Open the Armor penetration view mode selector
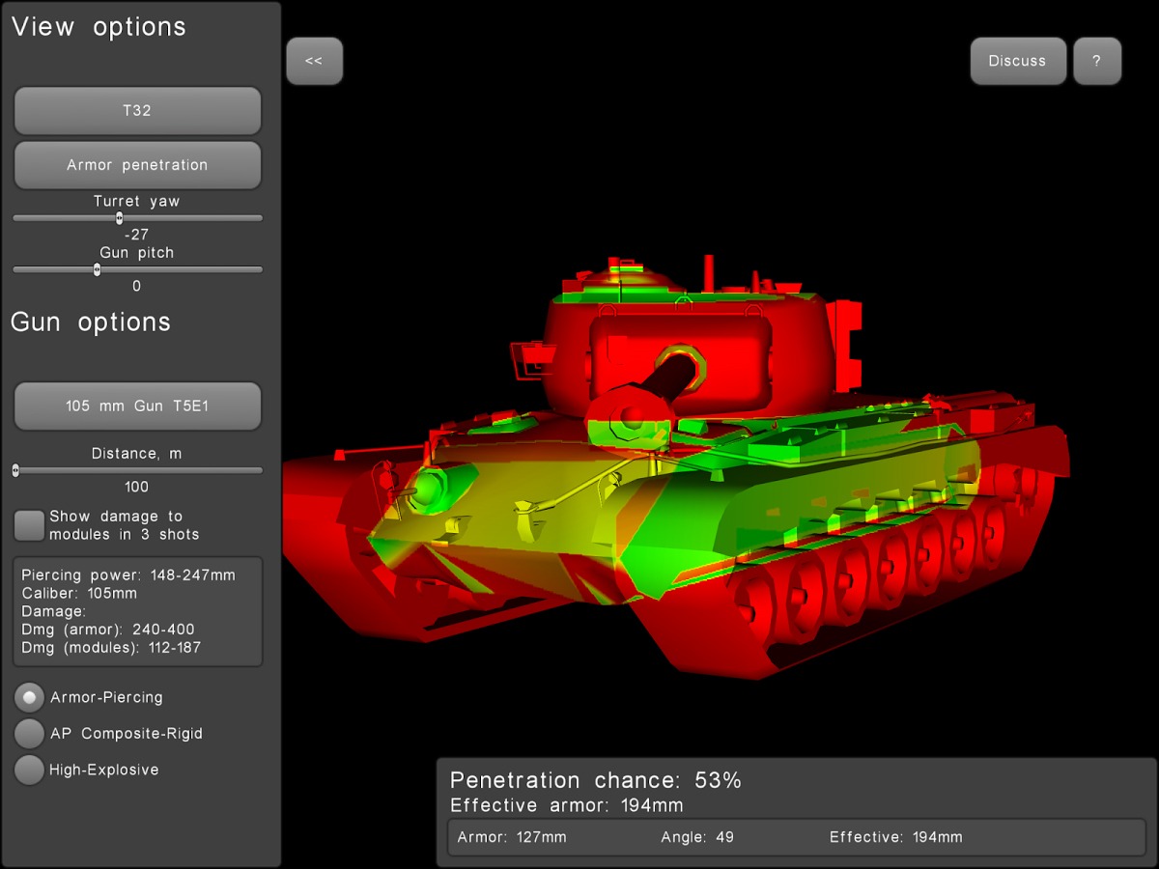 pos(137,165)
